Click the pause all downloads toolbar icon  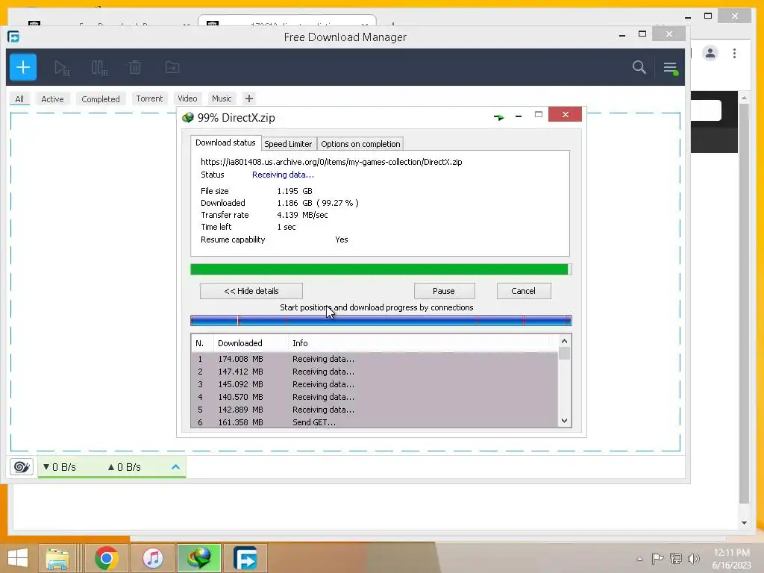(99, 68)
